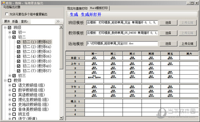The height and width of the screenshot is (122, 200).
Task: Expand the 班主任 node
Action: click(x=10, y=114)
